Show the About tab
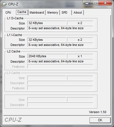 78,12
